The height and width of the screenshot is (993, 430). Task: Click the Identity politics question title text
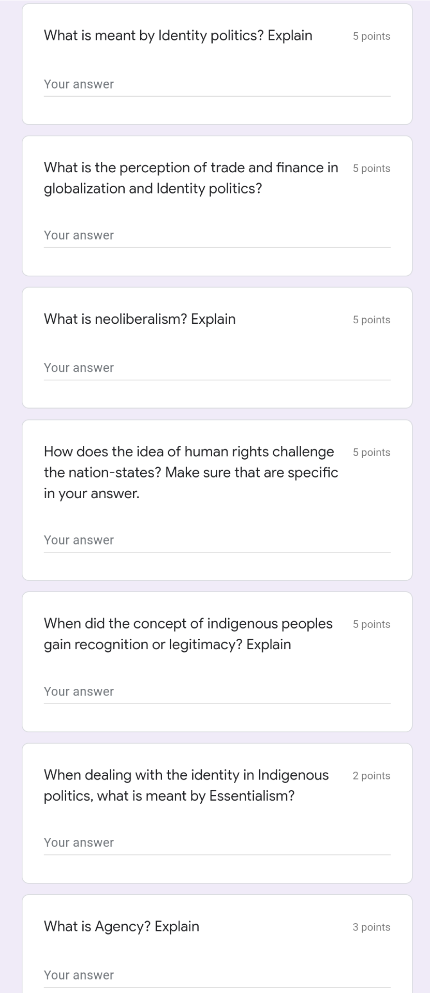click(178, 36)
